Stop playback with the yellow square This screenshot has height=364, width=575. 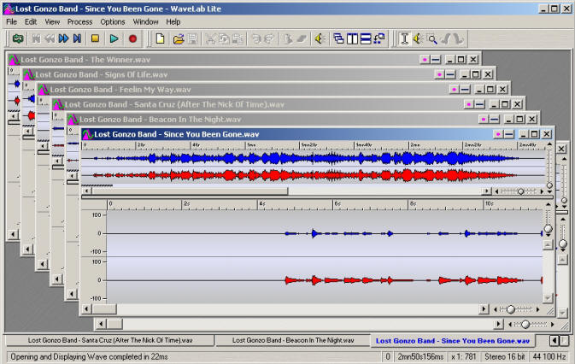point(95,38)
